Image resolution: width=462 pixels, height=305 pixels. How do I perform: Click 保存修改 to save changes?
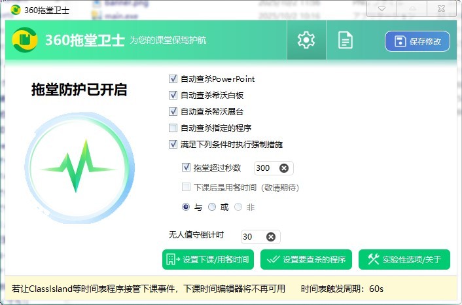(418, 41)
